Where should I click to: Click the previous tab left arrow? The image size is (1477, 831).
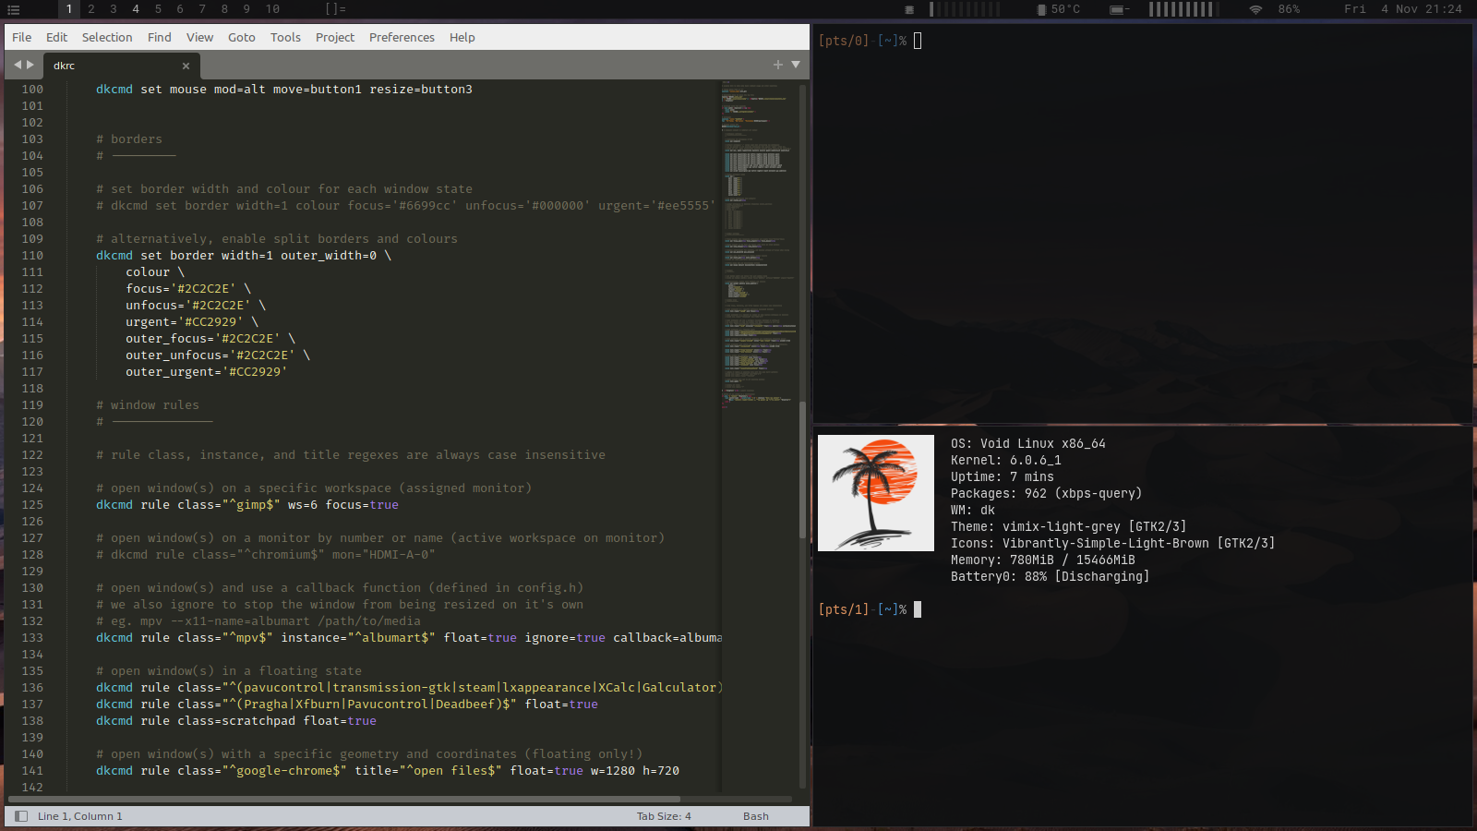(17, 65)
